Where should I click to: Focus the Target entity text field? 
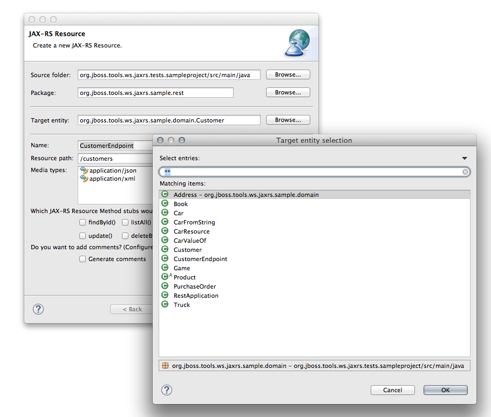(169, 120)
